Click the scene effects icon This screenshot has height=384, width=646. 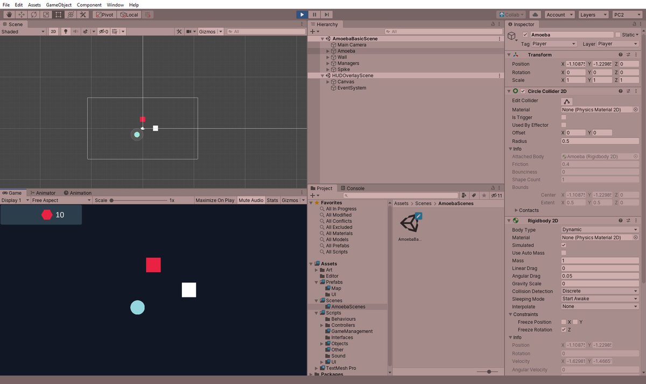point(85,32)
